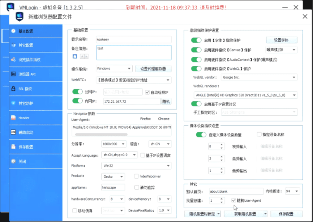This screenshot has height=222, width=313.
Task: Open the WebRTC mode dropdown
Action: tap(133, 80)
